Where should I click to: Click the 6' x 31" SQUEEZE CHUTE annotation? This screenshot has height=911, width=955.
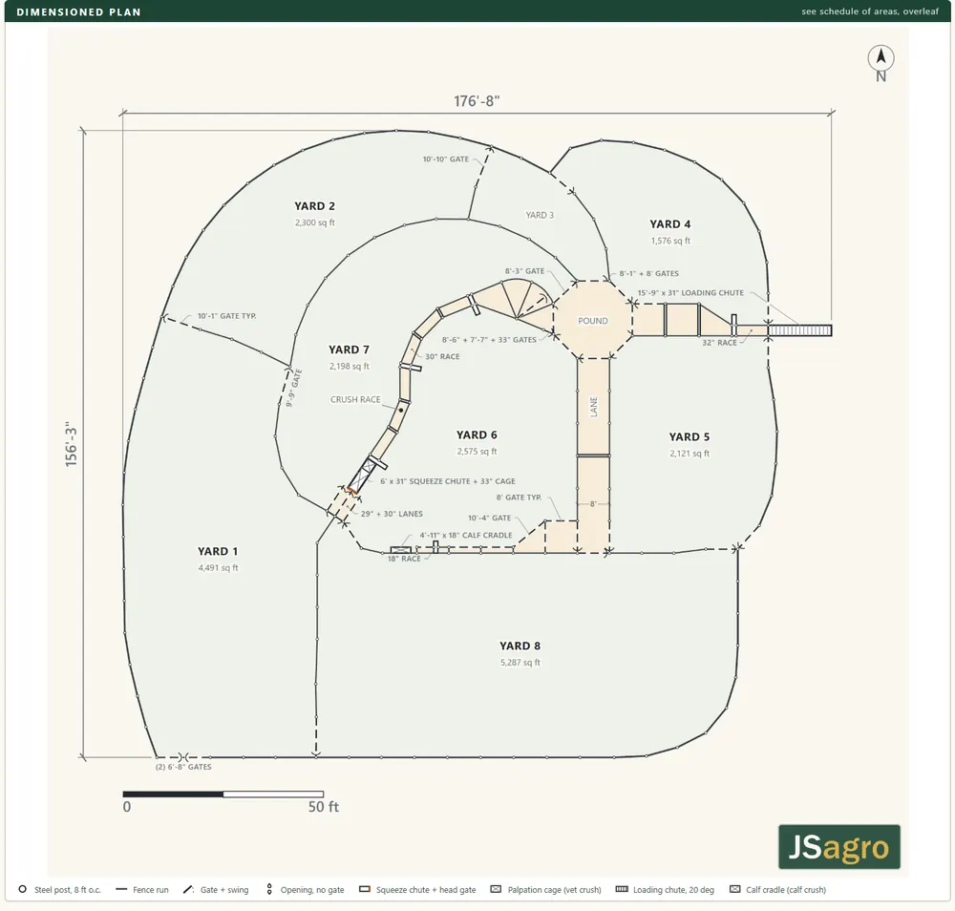(448, 481)
